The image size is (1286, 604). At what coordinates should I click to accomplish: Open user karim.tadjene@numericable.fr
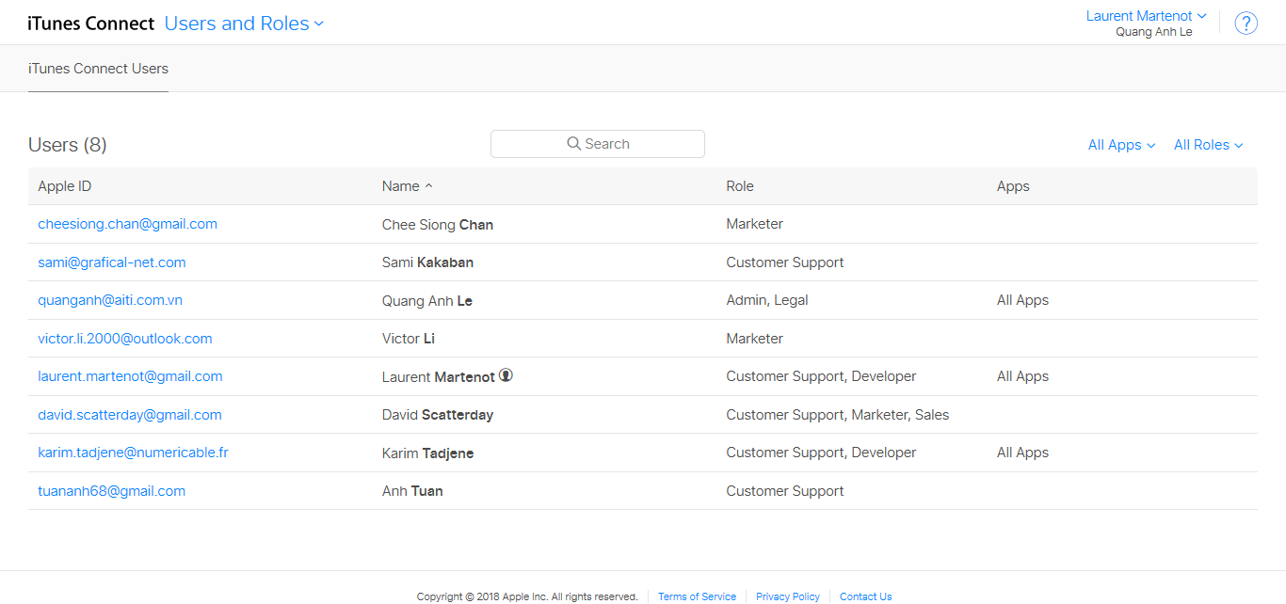click(x=133, y=453)
